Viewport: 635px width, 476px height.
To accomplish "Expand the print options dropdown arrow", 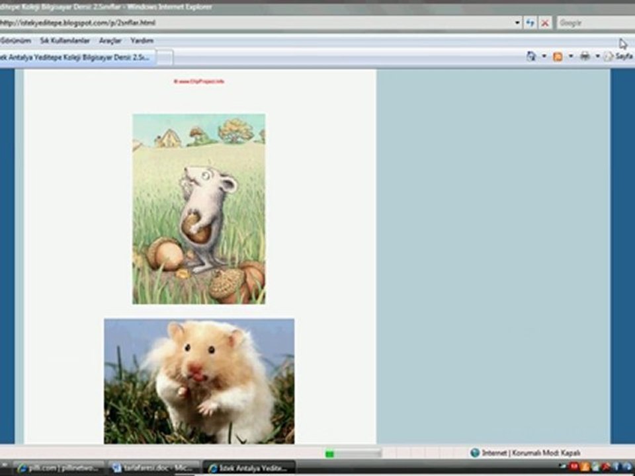I will click(x=597, y=56).
